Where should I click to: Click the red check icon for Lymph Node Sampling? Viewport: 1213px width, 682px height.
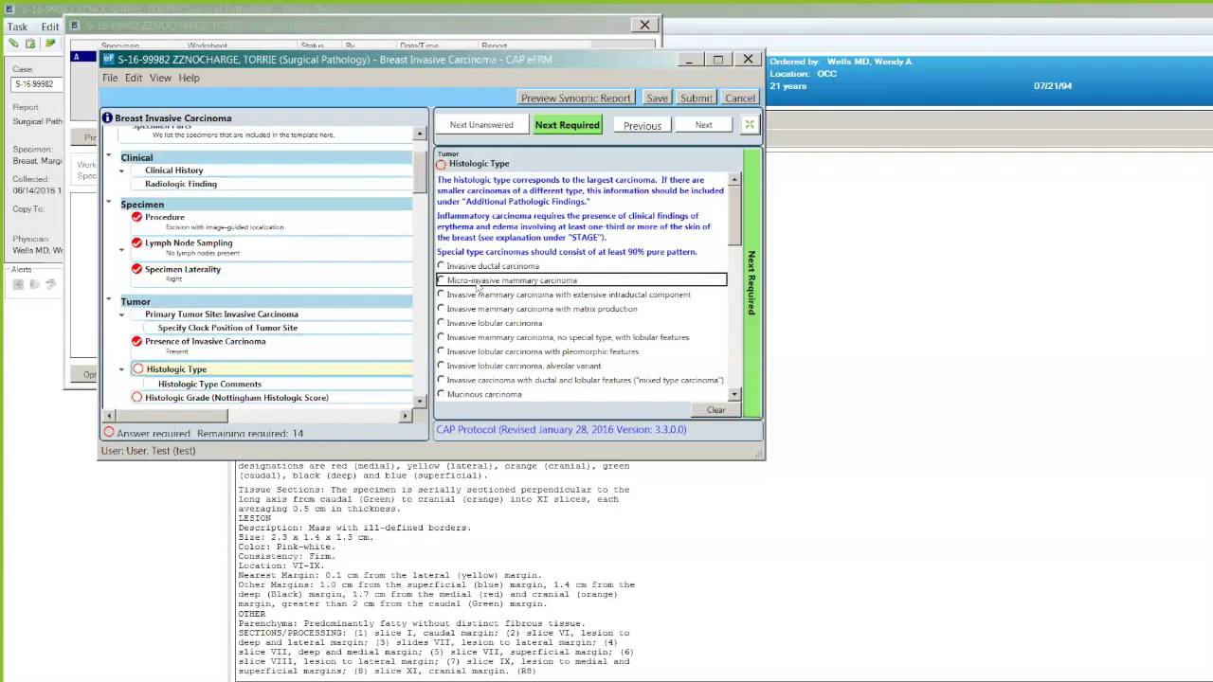point(137,242)
